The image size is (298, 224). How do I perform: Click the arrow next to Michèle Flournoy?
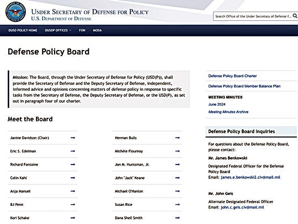click(x=177, y=151)
